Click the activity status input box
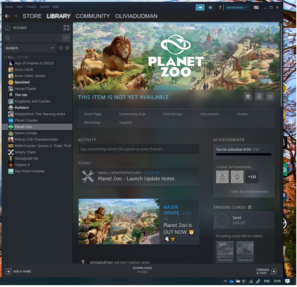This screenshot has width=297, height=287. point(139,149)
